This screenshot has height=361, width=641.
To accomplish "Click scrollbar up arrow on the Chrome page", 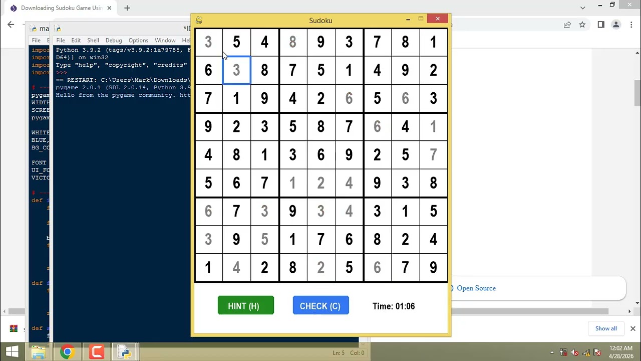I will [x=637, y=52].
